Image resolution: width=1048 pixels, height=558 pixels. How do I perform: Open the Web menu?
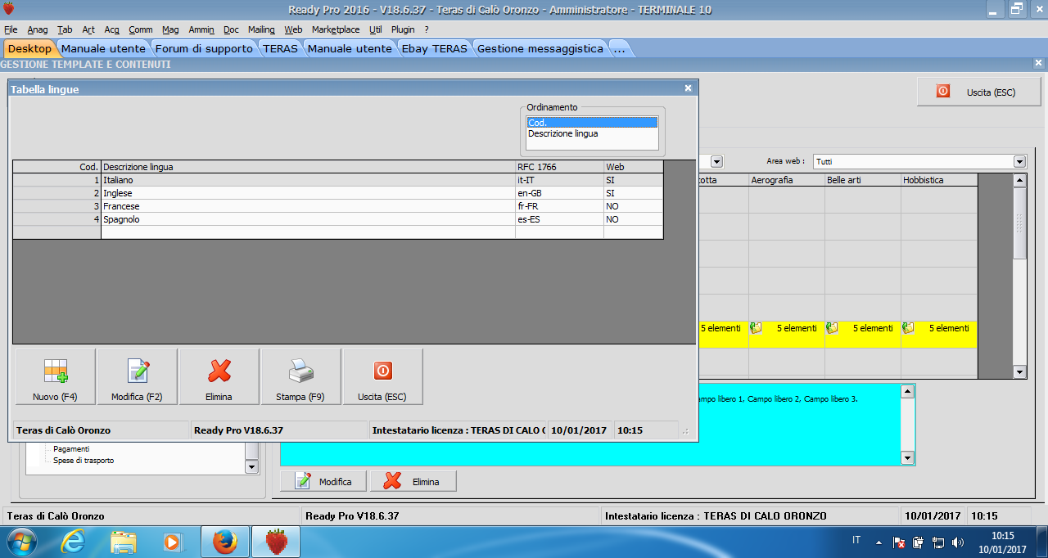coord(293,29)
